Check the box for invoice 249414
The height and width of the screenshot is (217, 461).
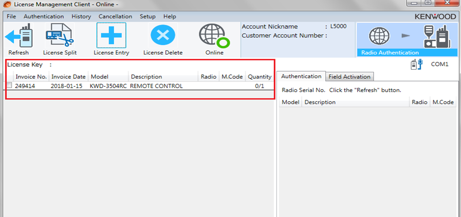(x=9, y=85)
